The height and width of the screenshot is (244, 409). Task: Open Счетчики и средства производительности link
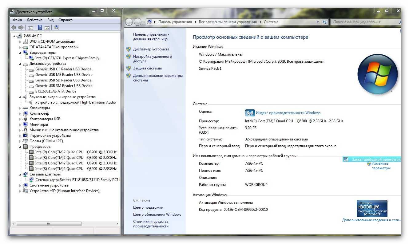[x=151, y=224]
